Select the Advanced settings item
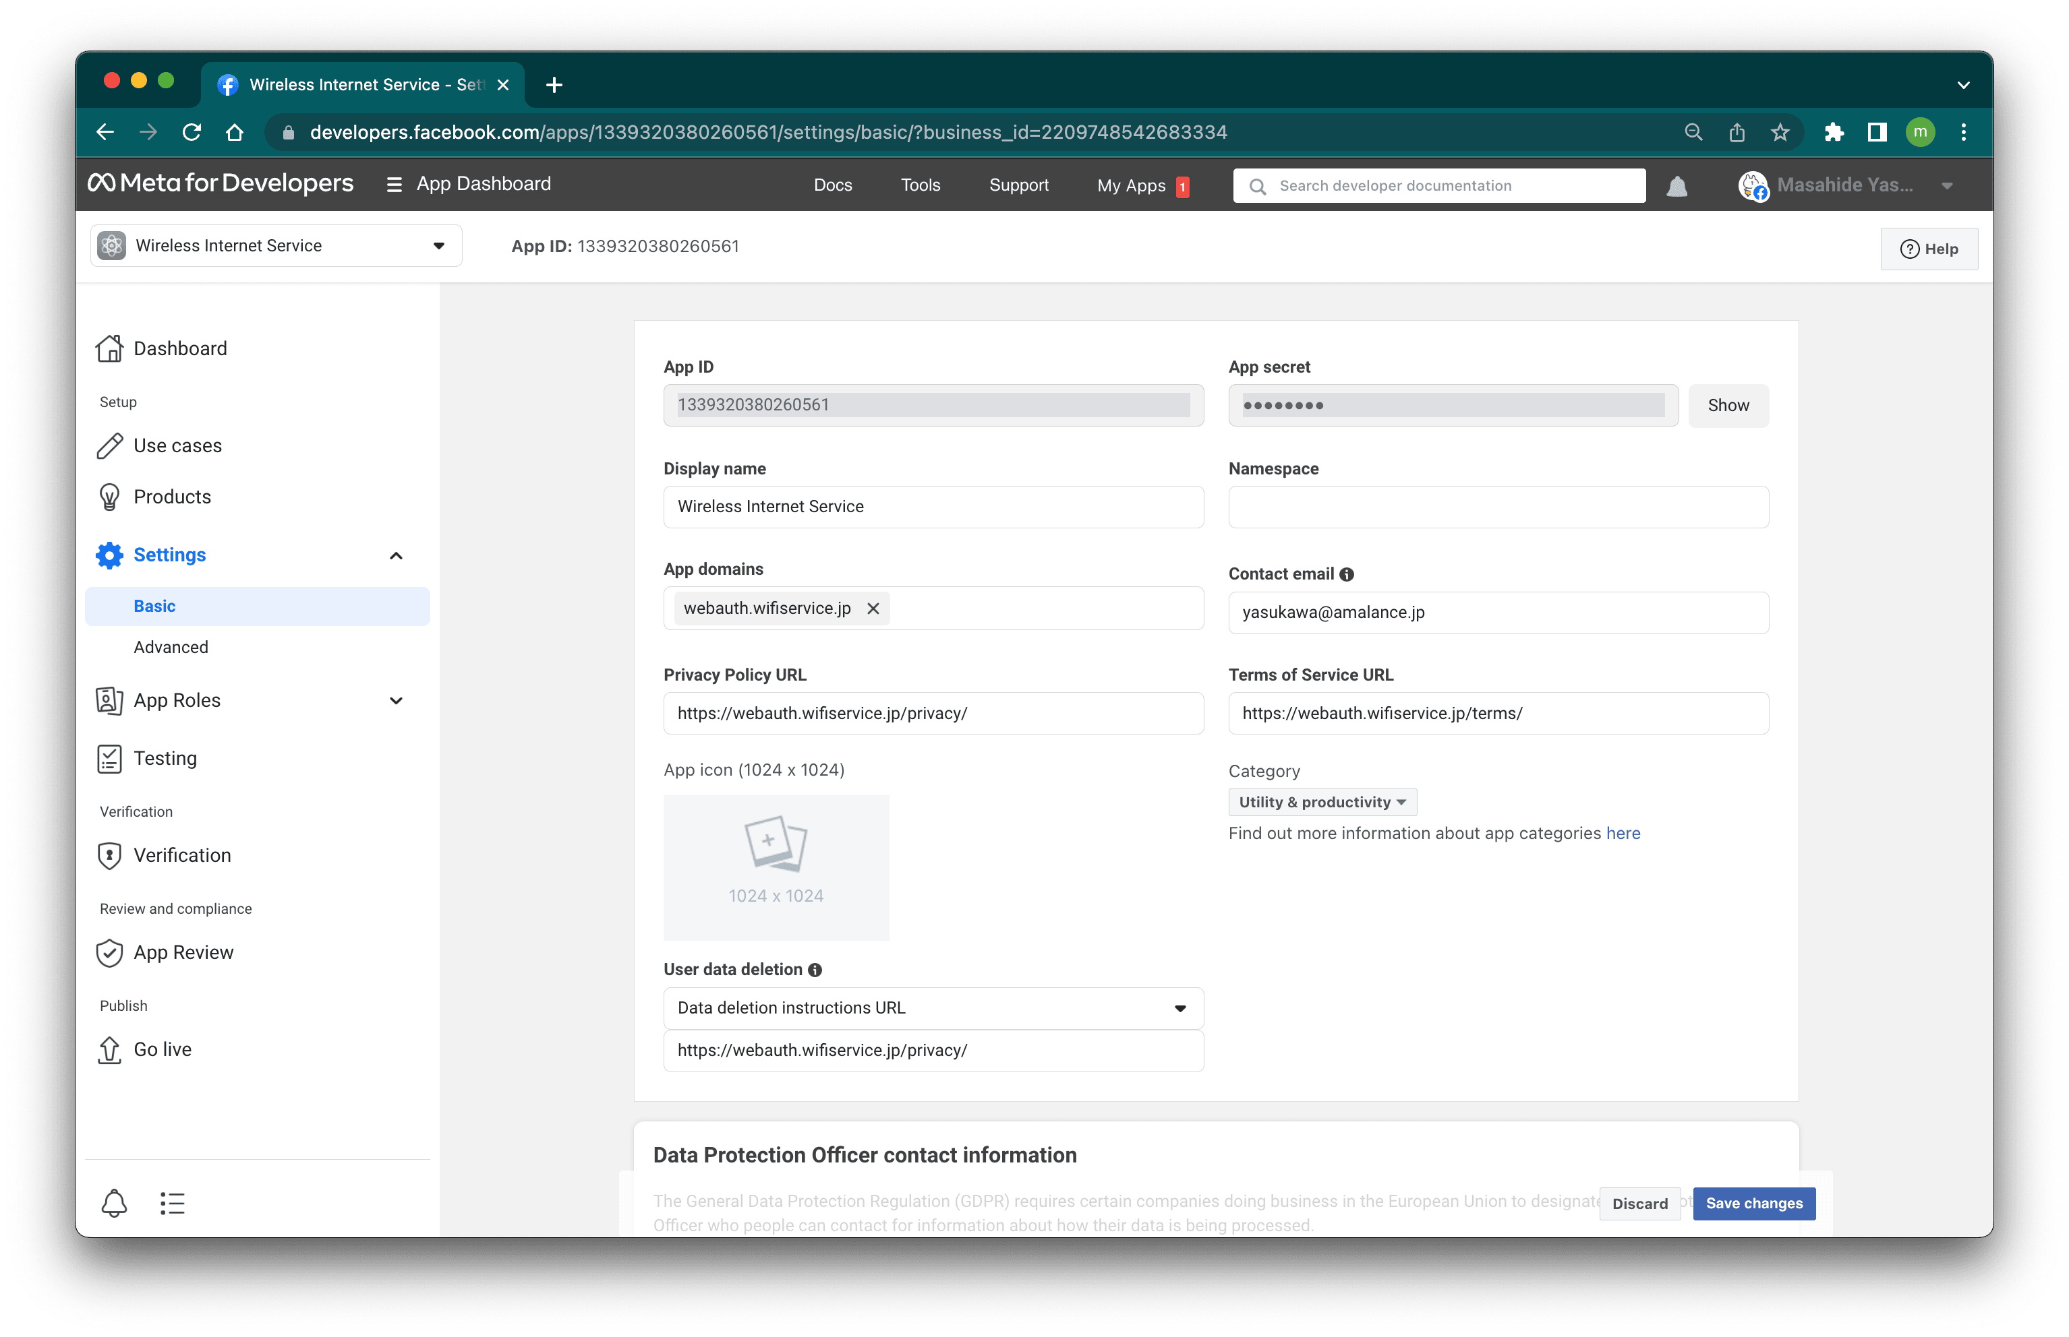2069x1337 pixels. point(171,647)
